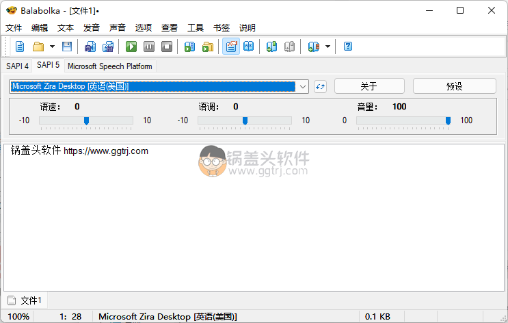The height and width of the screenshot is (323, 508).
Task: Switch to the SAPI 4 tab
Action: pos(17,66)
